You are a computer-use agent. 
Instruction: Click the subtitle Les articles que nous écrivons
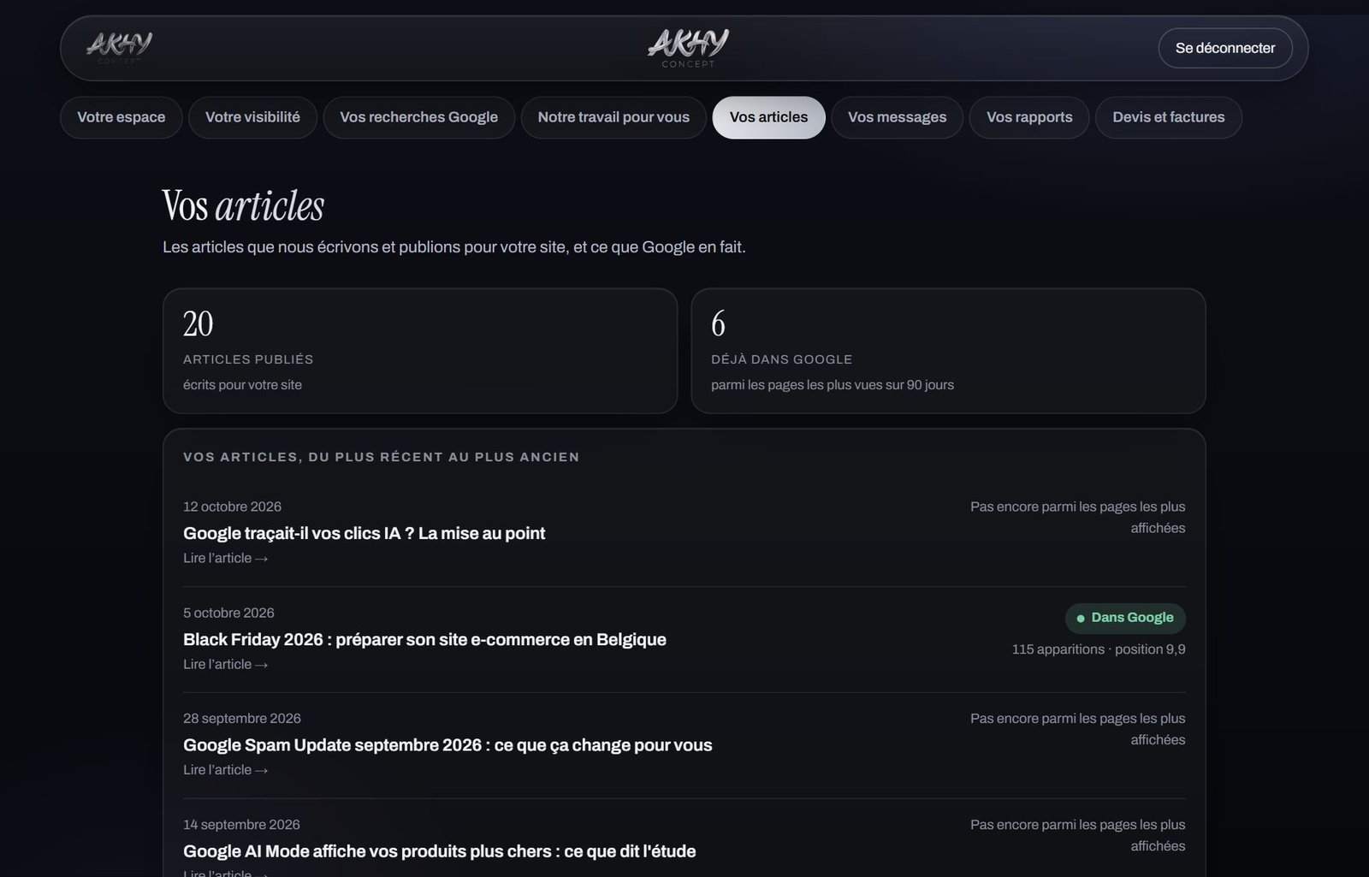[x=454, y=247]
